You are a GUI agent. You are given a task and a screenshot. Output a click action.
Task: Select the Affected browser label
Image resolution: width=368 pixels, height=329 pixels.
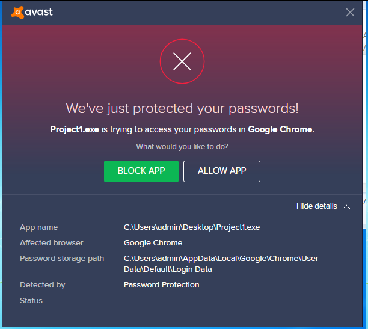[x=52, y=243]
